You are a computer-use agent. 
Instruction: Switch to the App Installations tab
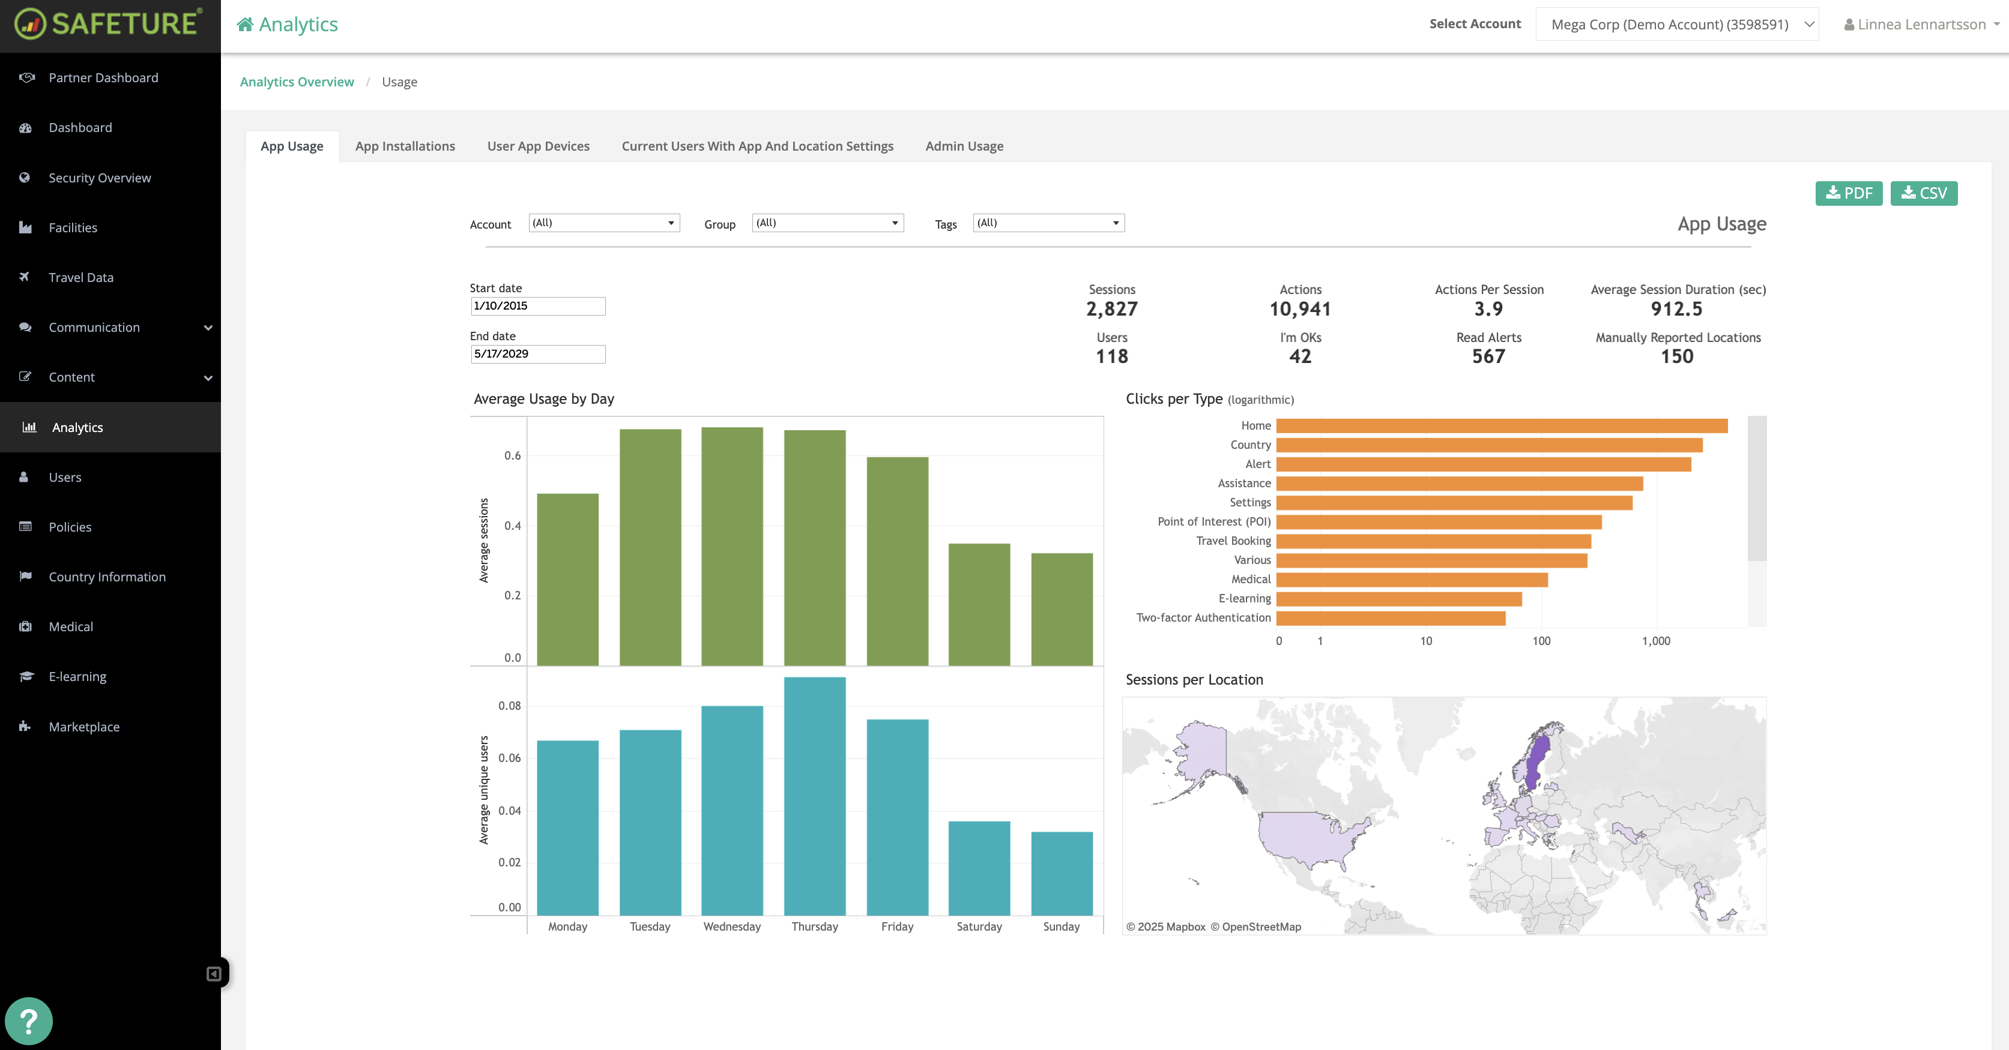pos(405,146)
